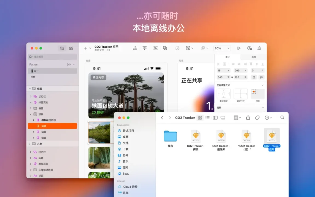Select the 设计 page in the Pages list
The width and height of the screenshot is (315, 197).
[x=52, y=71]
